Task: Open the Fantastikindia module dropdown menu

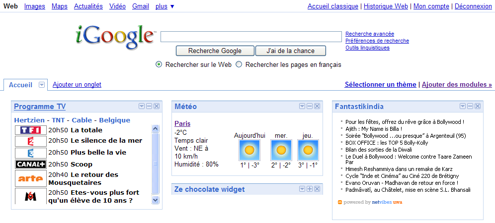Action: [x=463, y=106]
